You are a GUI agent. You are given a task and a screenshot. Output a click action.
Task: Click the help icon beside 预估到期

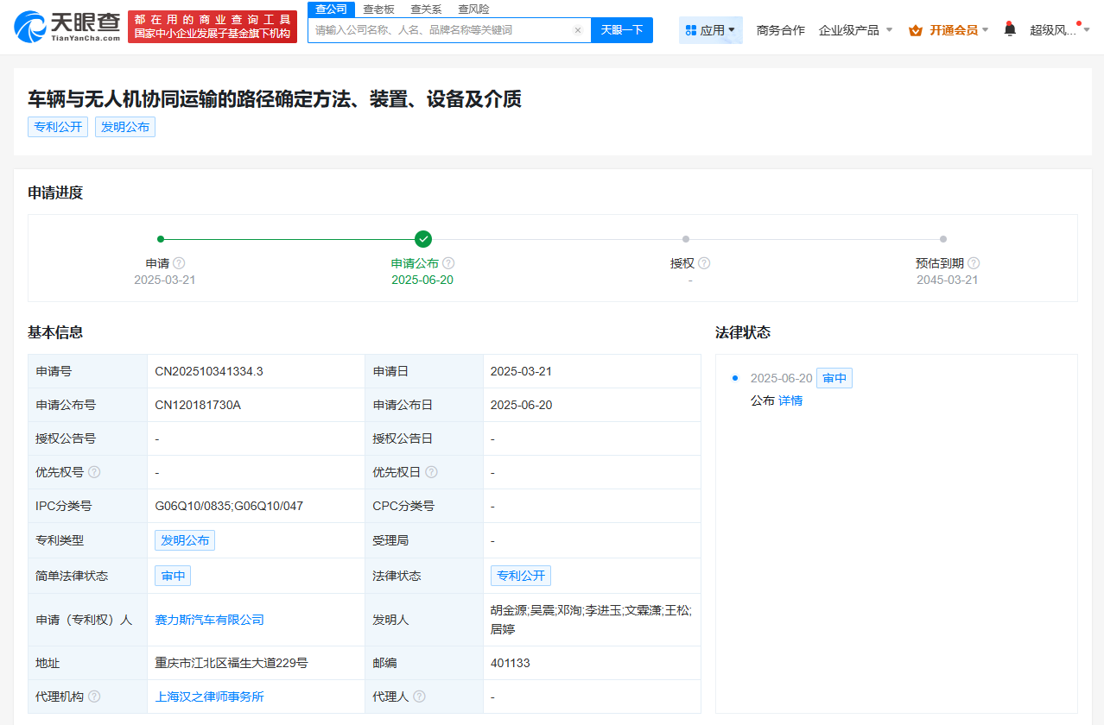tap(974, 263)
